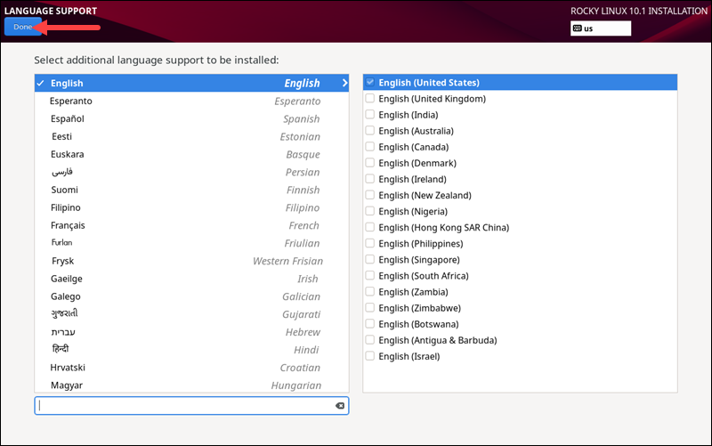Check English (United Kingdom)
The height and width of the screenshot is (446, 712).
coord(370,99)
